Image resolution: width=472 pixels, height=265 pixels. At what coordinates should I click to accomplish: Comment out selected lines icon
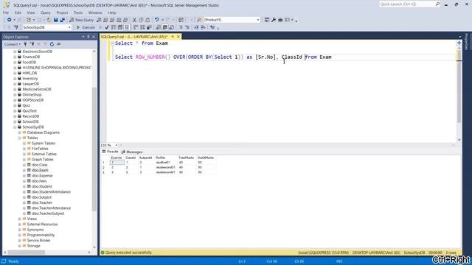pyautogui.click(x=181, y=27)
